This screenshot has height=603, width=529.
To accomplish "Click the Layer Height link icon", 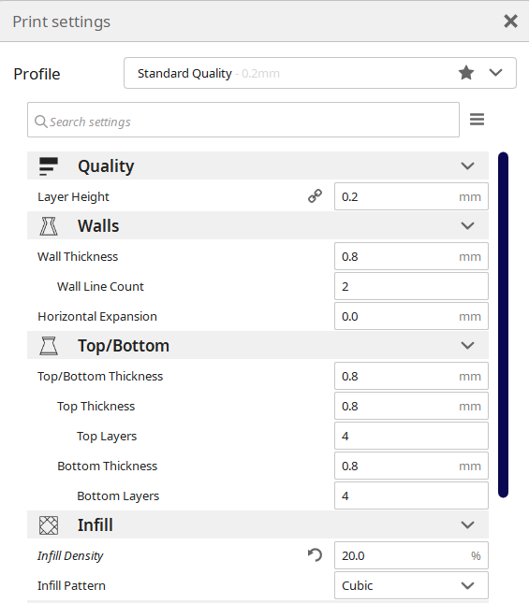I will [x=315, y=196].
